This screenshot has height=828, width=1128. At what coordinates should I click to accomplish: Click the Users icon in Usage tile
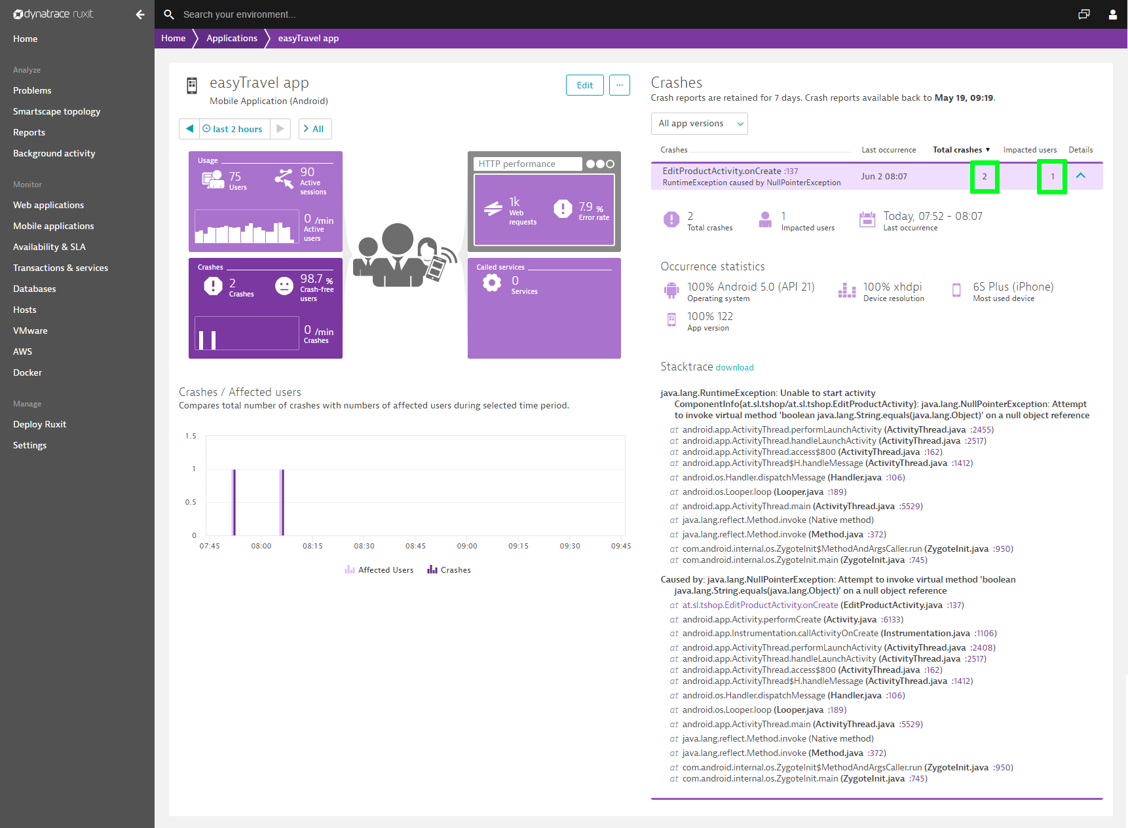[x=213, y=179]
